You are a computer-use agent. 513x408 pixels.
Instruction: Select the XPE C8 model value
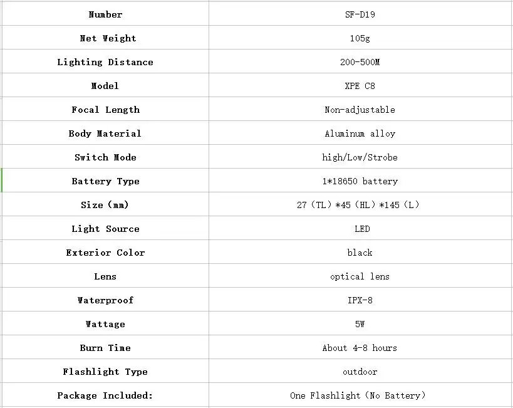[x=360, y=86]
